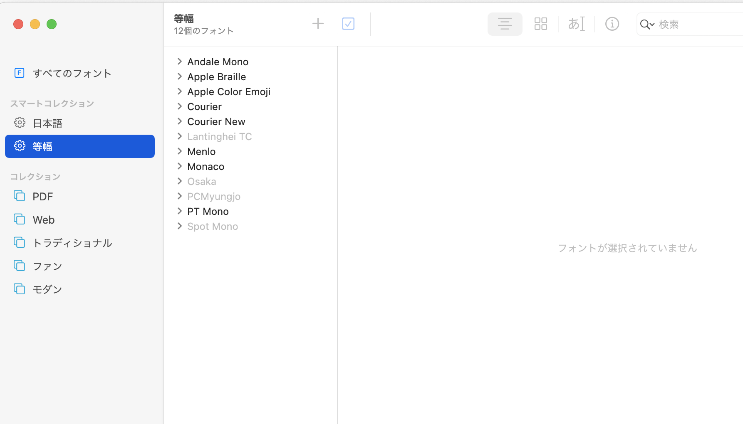The height and width of the screenshot is (424, 743).
Task: Open the すべてのフォント library label
Action: click(72, 74)
